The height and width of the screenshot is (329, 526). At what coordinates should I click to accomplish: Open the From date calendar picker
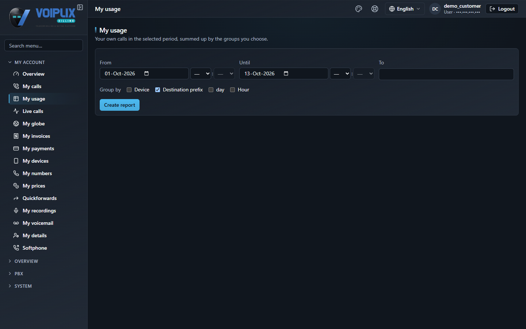coord(146,73)
